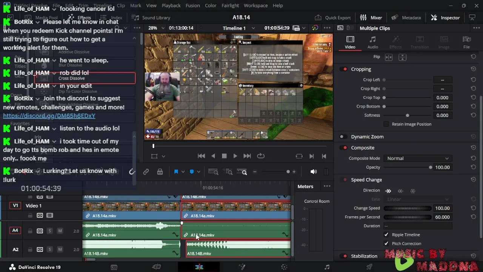Screen dimensions: 483x272
Task: Open Color page icon
Action: click(x=284, y=267)
